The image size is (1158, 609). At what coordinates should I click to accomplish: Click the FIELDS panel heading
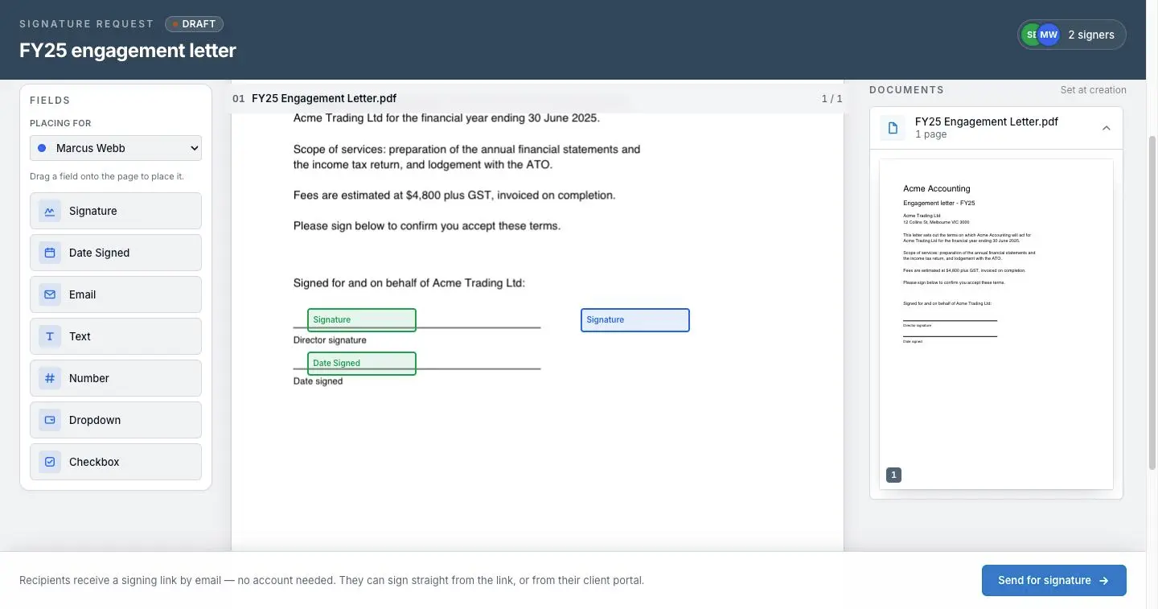click(x=50, y=101)
